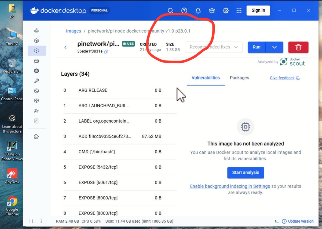322x229 pixels.
Task: Click the search magnifier in header
Action: [170, 10]
